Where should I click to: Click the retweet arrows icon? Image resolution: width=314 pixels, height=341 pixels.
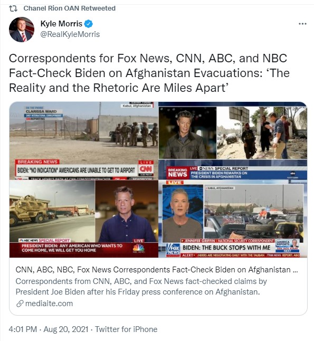pyautogui.click(x=13, y=8)
